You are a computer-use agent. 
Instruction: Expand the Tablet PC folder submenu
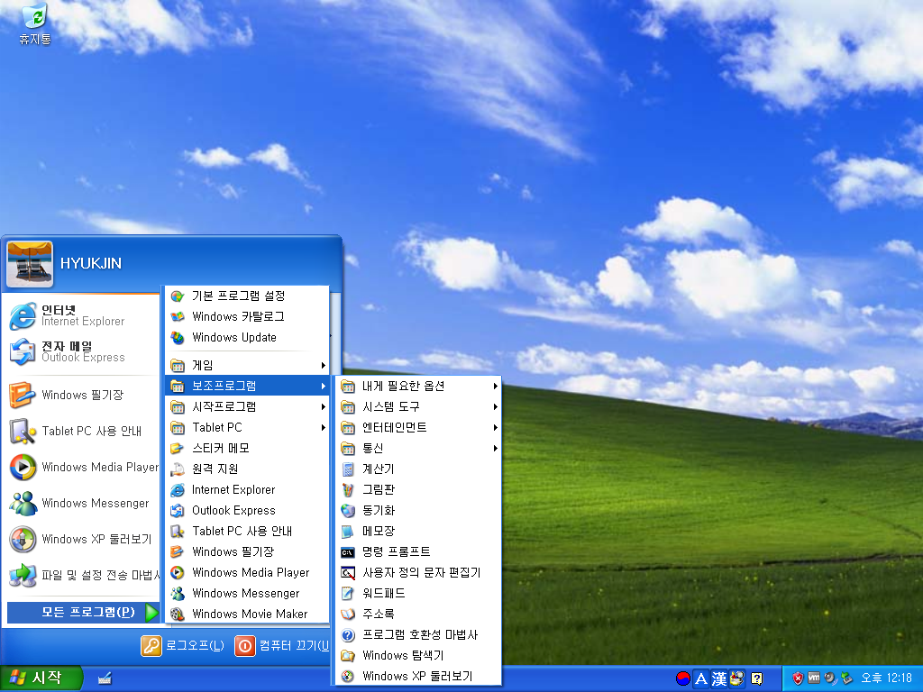(x=247, y=427)
